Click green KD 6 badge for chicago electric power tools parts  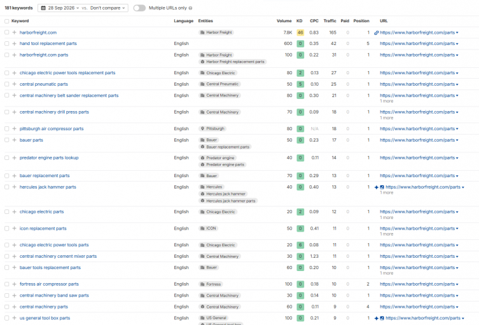tap(300, 245)
